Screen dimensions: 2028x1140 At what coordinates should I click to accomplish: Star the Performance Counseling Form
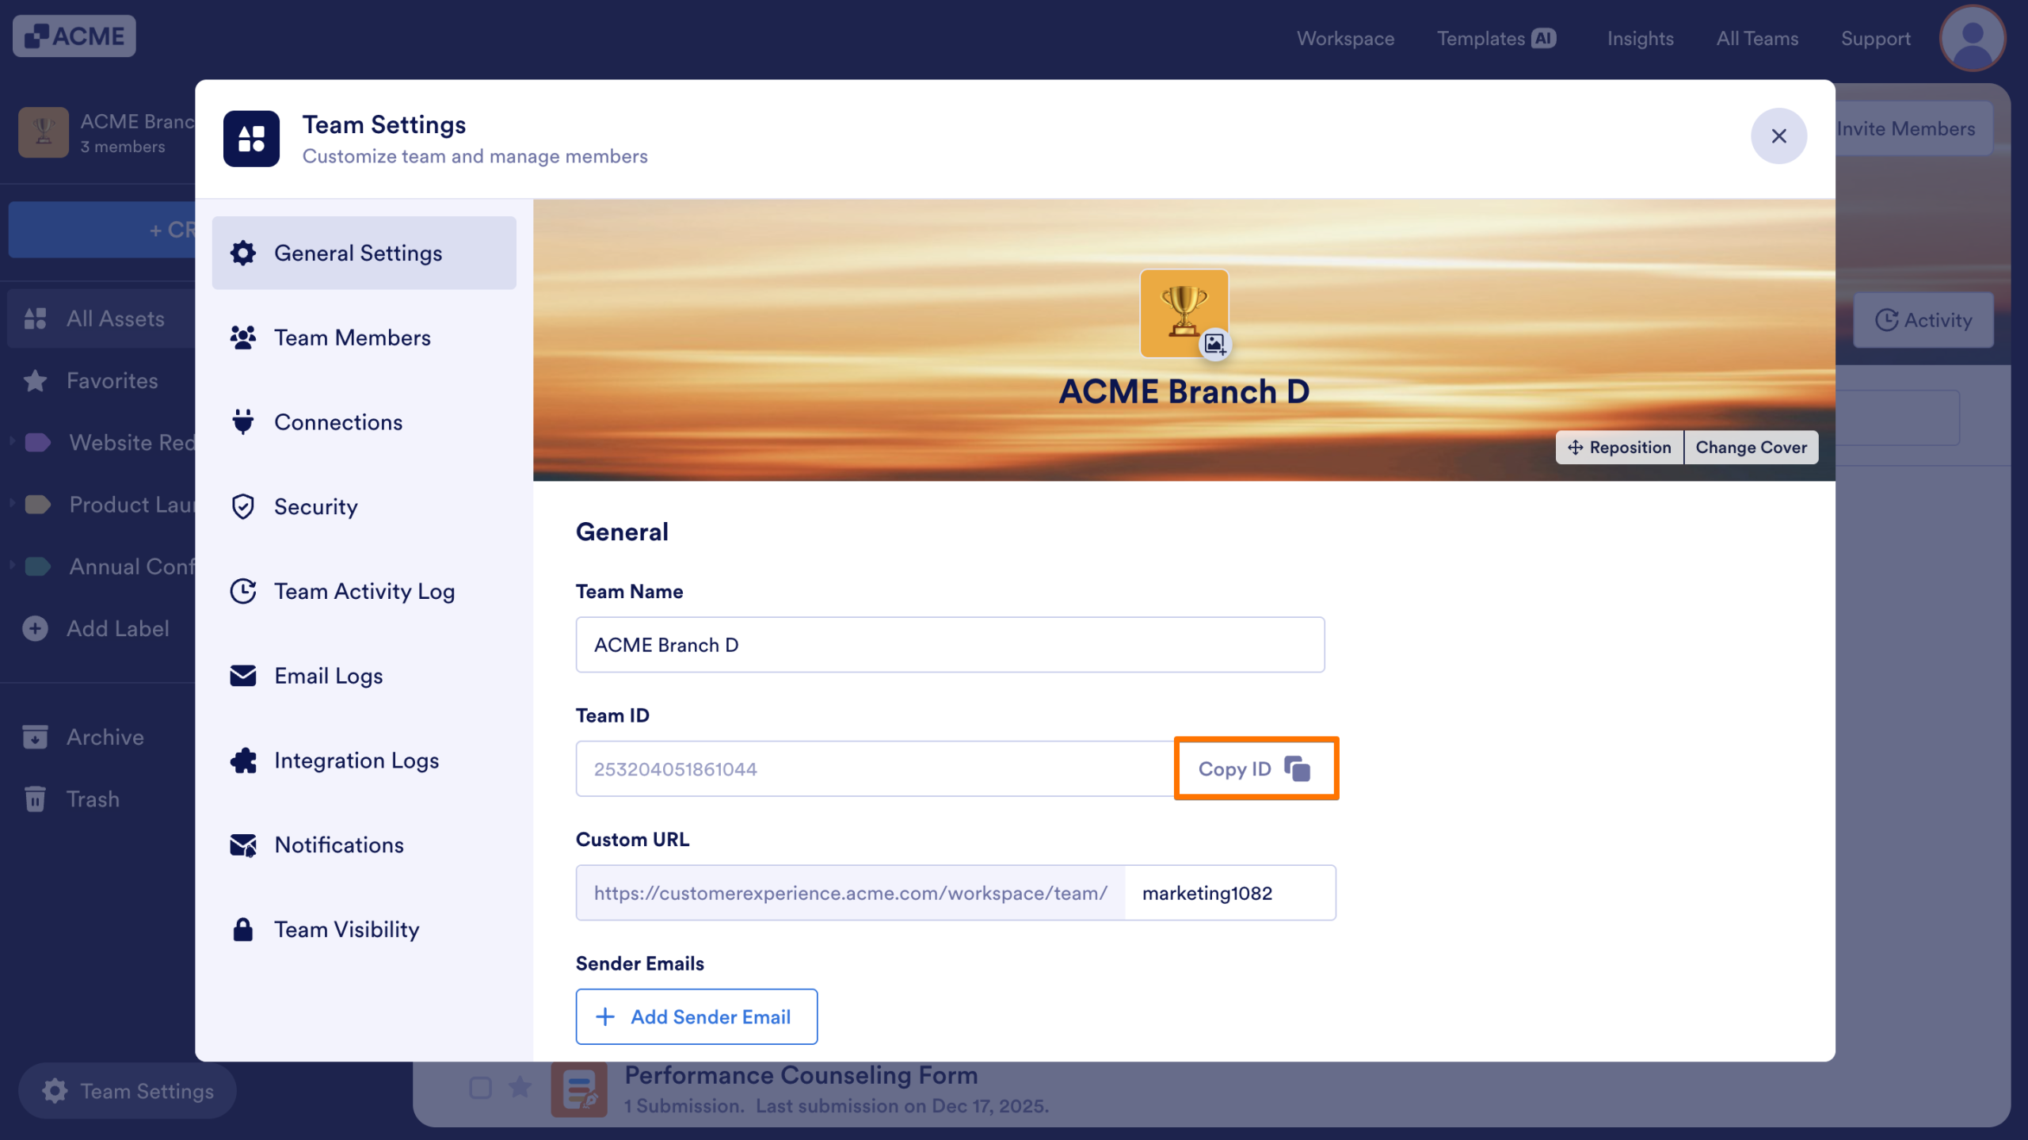520,1087
